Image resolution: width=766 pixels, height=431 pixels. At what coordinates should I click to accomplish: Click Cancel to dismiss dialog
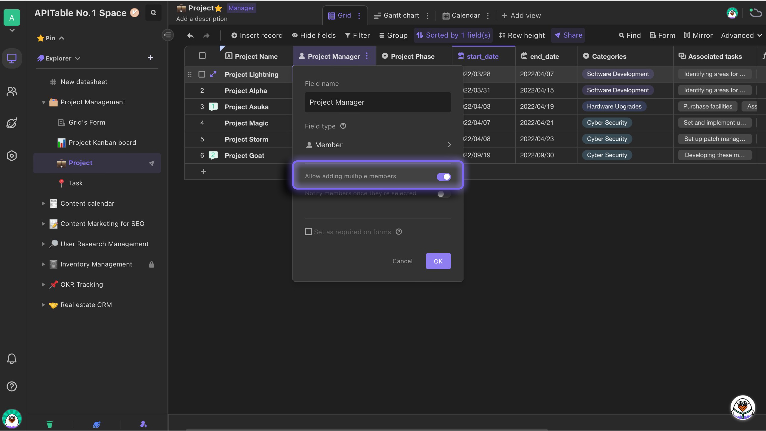(402, 261)
